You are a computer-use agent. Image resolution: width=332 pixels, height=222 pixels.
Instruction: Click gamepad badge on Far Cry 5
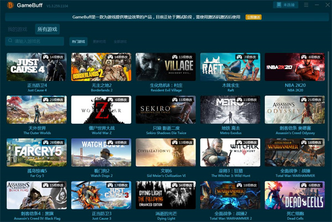click(53, 142)
